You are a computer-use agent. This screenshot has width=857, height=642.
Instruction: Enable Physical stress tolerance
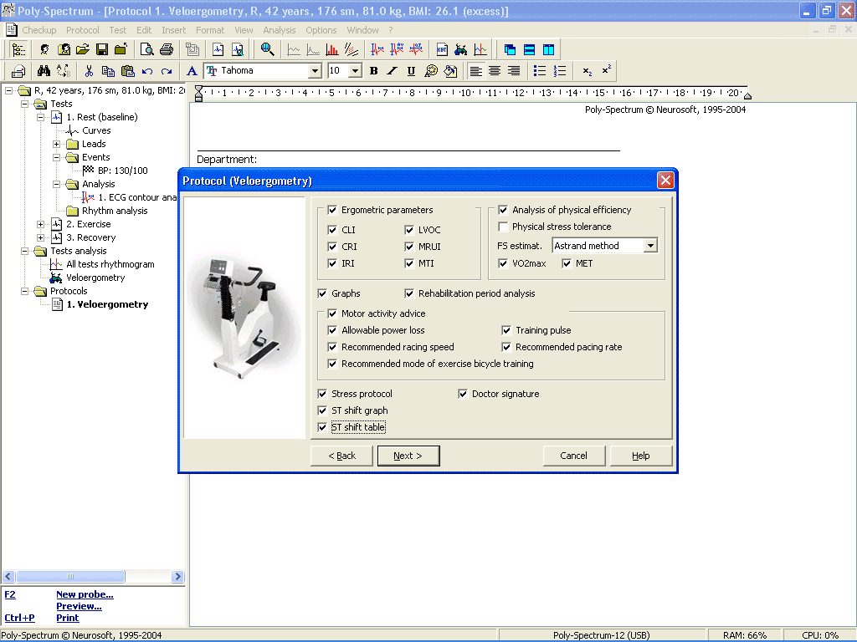click(503, 227)
